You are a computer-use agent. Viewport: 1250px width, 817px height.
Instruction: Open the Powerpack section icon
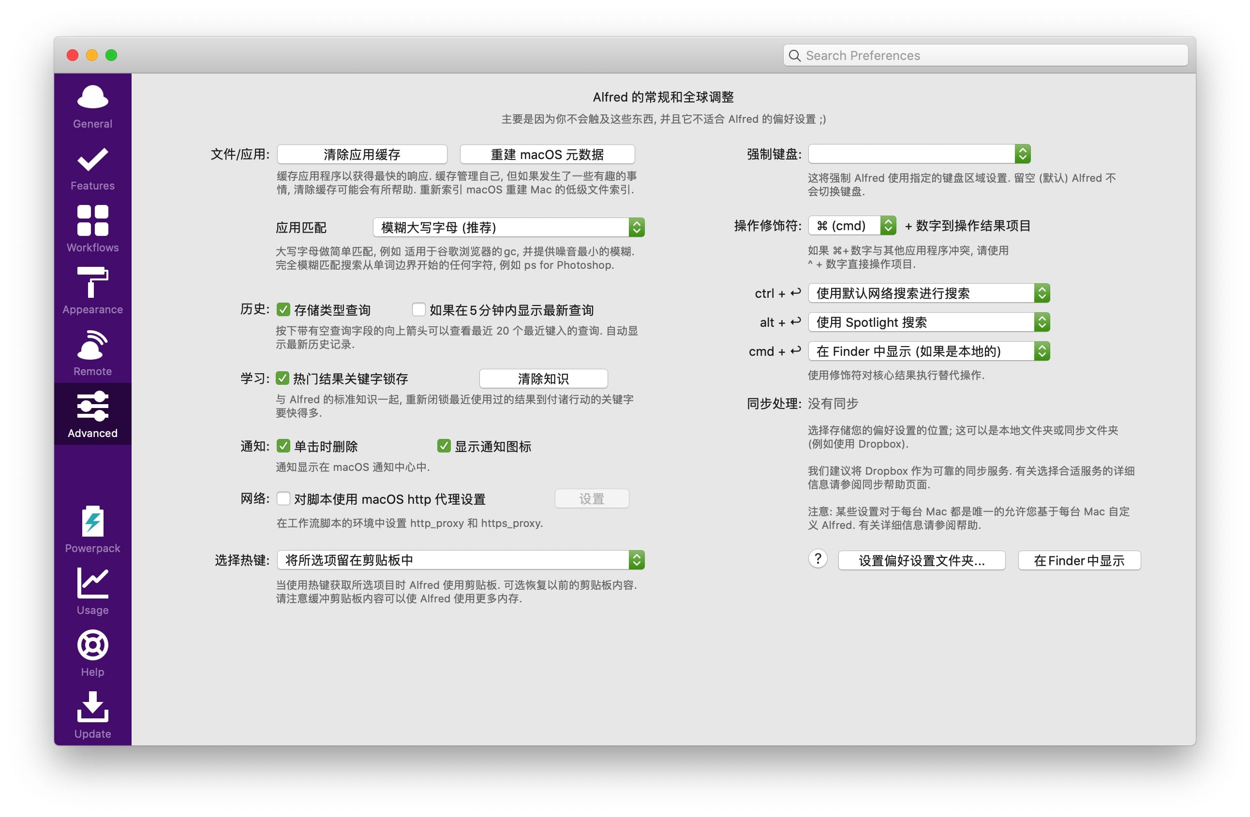pos(92,529)
